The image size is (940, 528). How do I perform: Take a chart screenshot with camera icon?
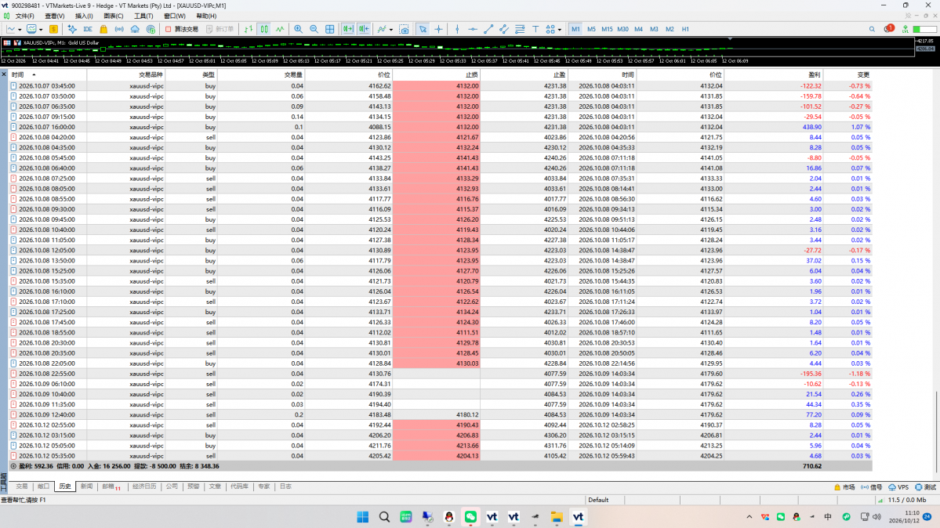[405, 29]
